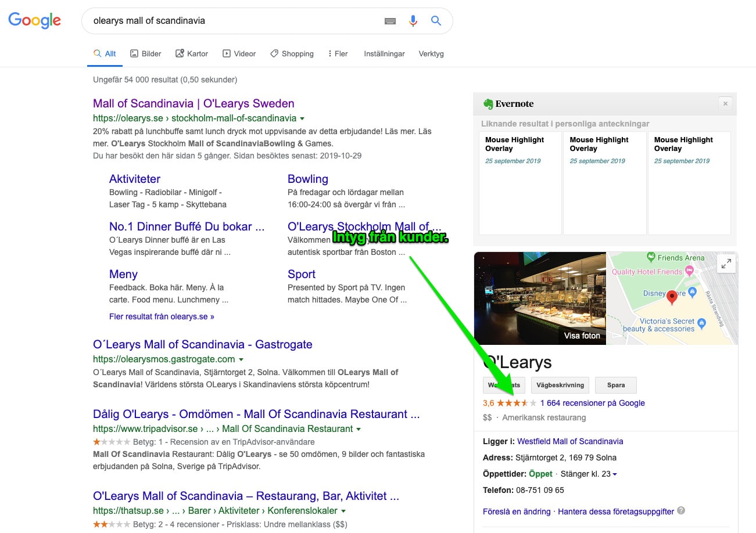Open second Mouse Highlight Overlay Evernote note

[x=604, y=183]
